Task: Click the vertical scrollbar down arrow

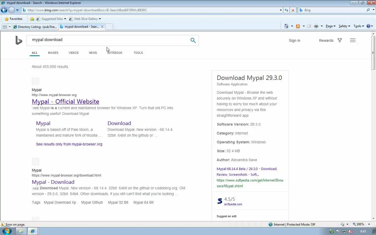Action: click(x=373, y=219)
